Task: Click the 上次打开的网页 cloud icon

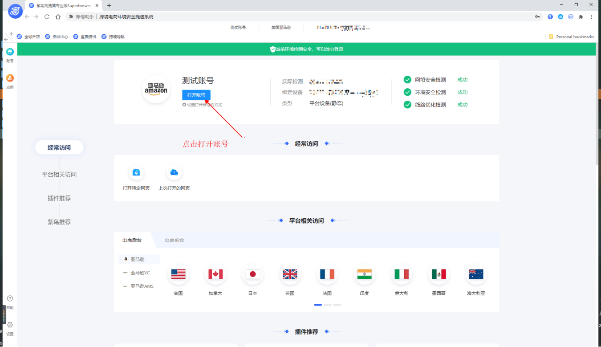Action: 174,172
